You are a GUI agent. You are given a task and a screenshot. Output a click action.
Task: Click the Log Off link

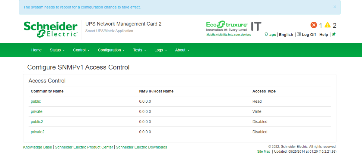pos(309,35)
